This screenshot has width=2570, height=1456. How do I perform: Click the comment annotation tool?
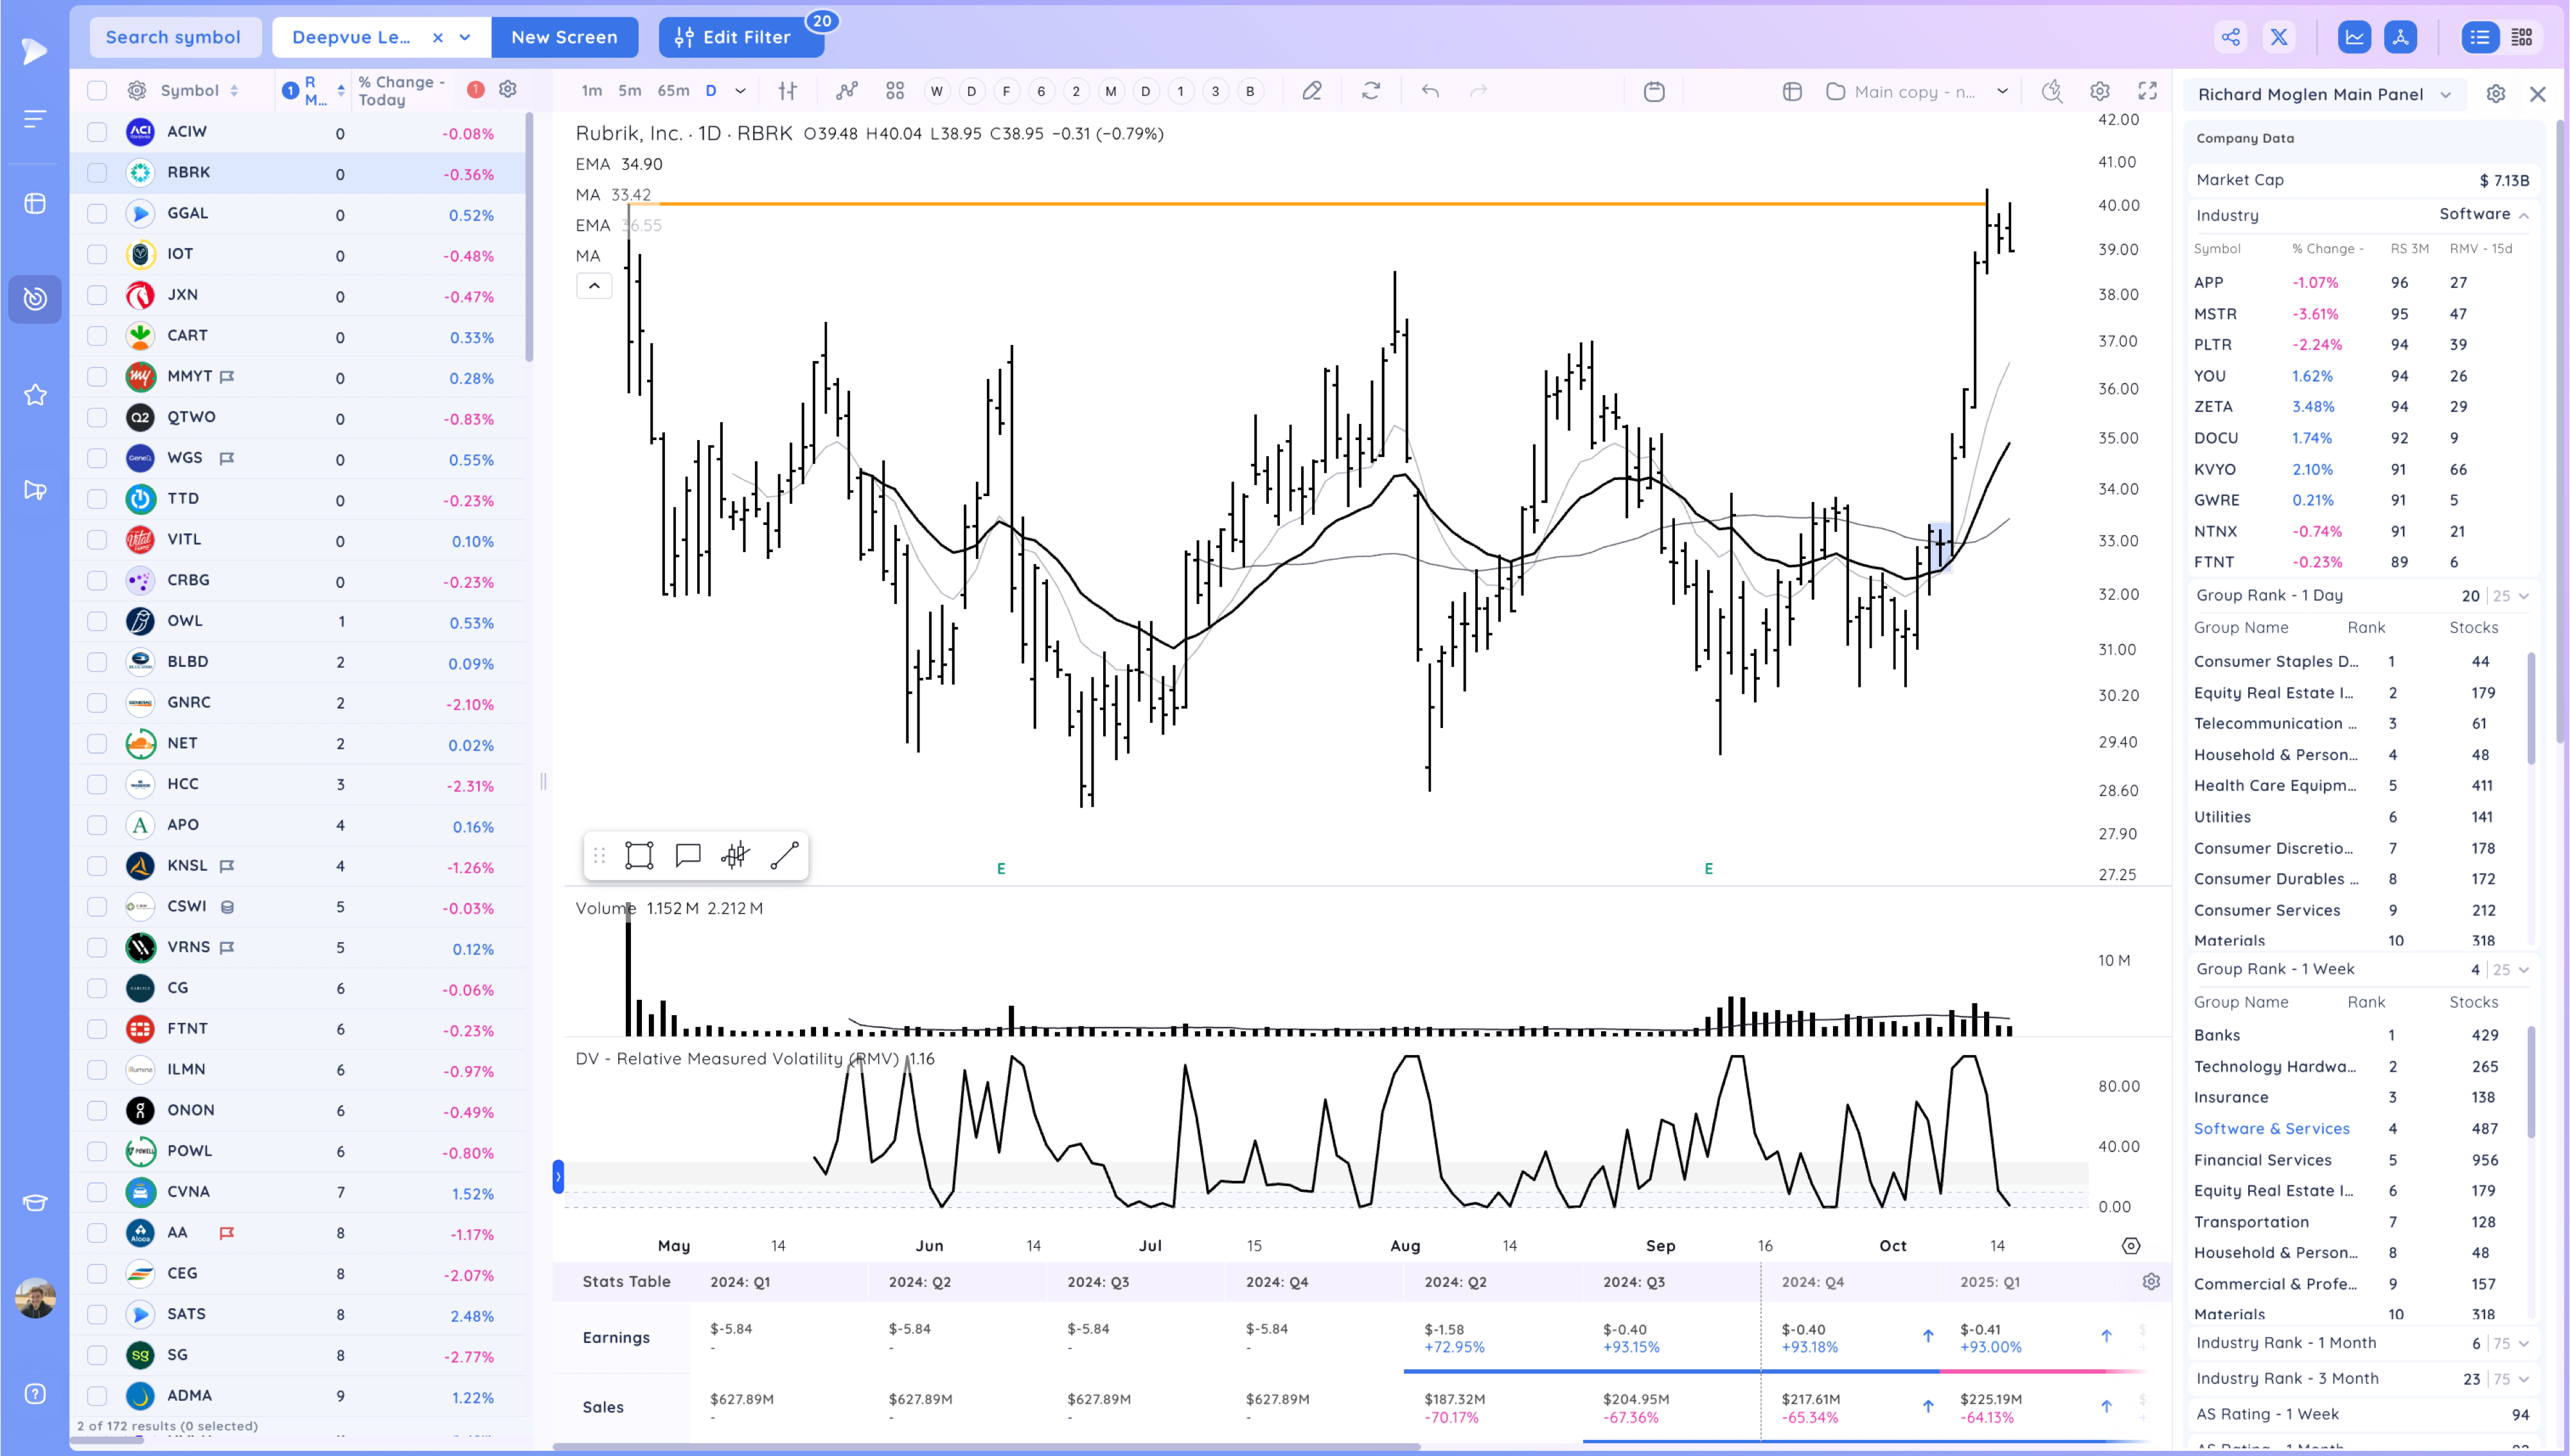[x=687, y=855]
